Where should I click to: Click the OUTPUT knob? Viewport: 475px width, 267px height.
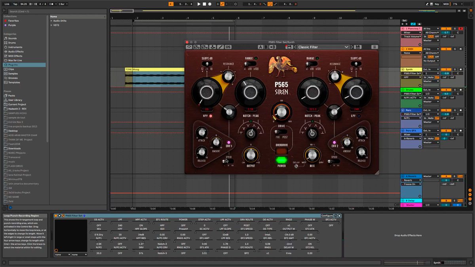[251, 155]
